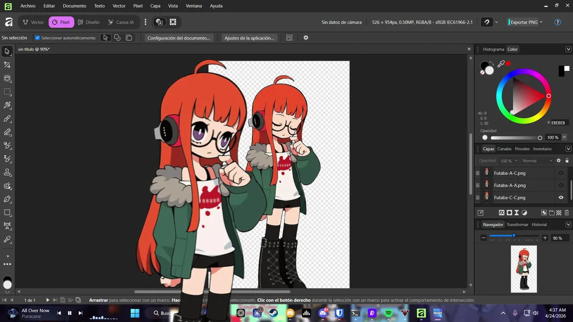573x322 pixels.
Task: Open the Archivo menu
Action: [28, 6]
